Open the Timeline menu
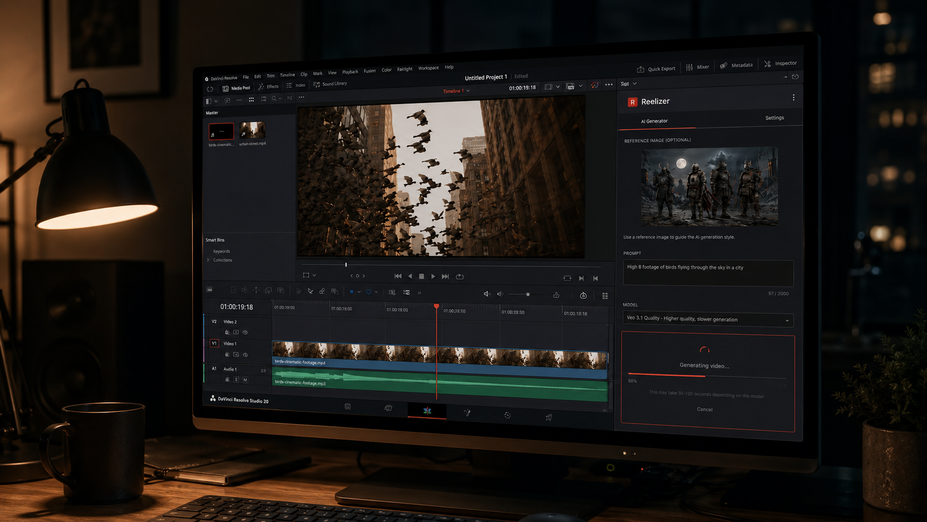927x522 pixels. (x=287, y=75)
